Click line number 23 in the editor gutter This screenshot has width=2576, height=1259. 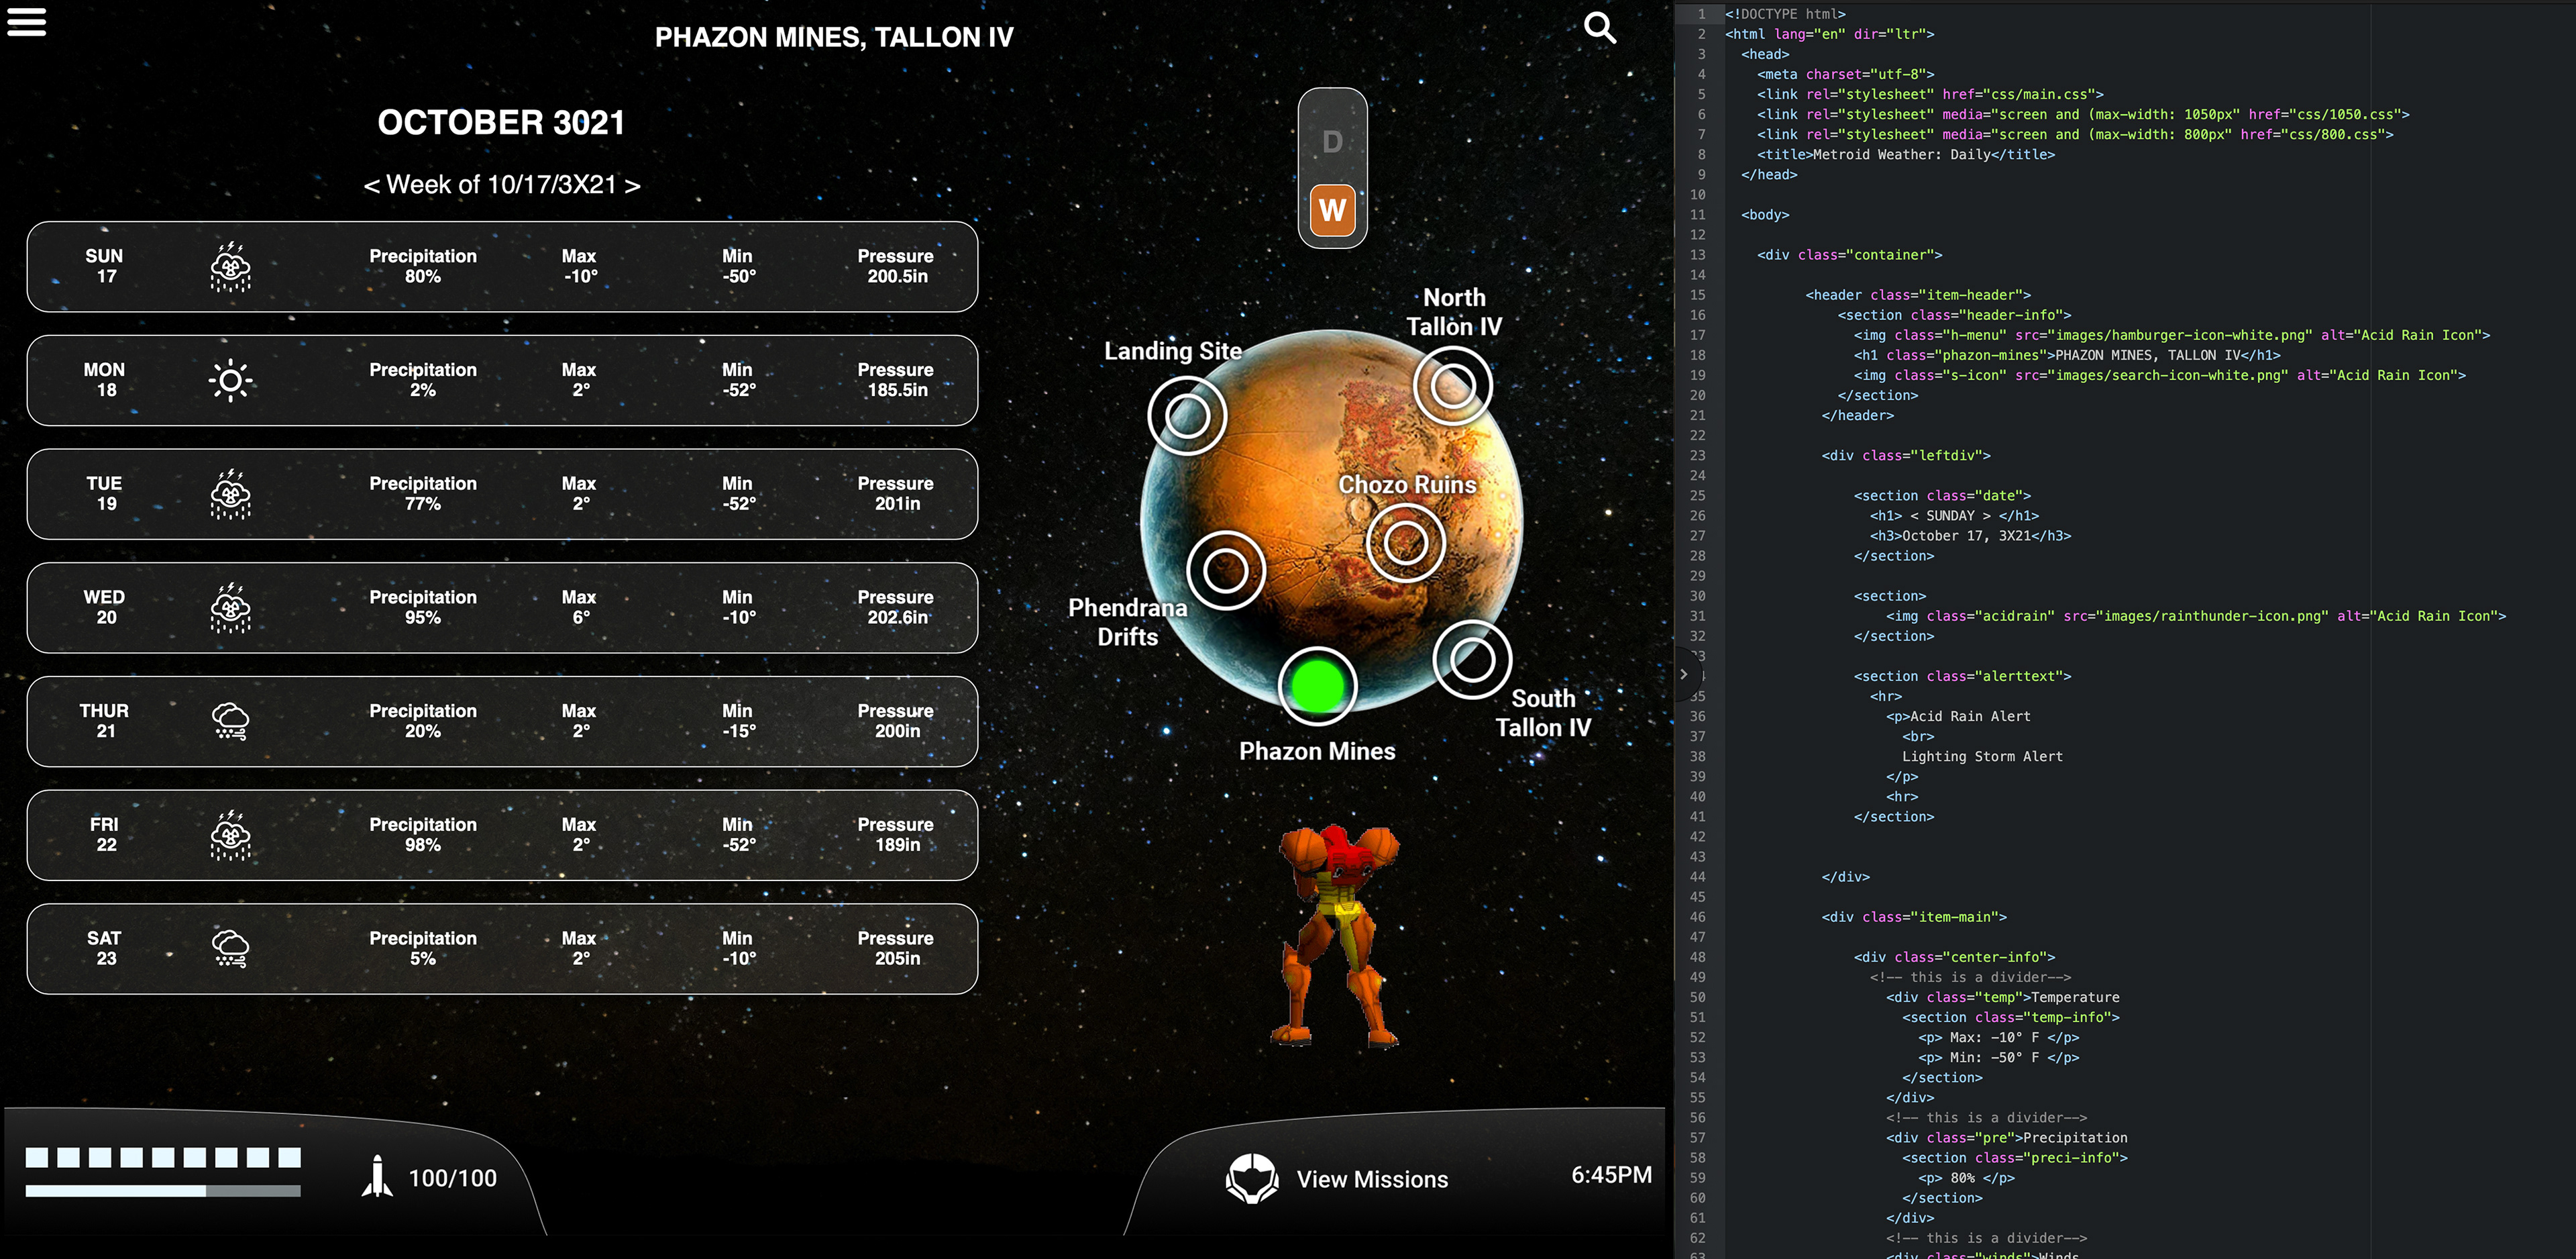click(1697, 456)
